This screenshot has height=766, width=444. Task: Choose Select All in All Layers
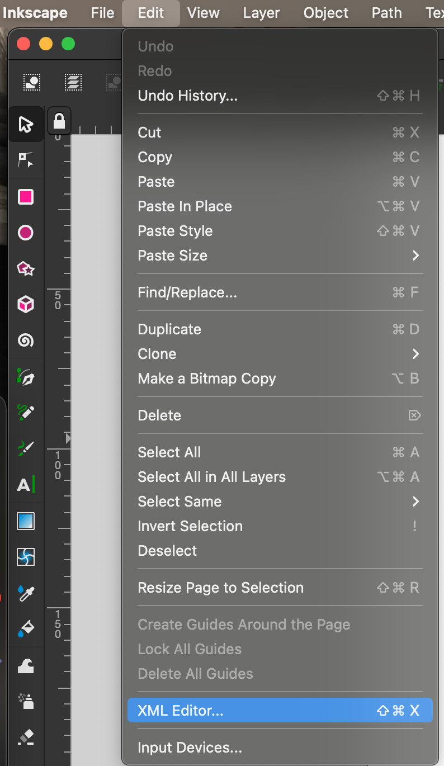tap(280, 477)
